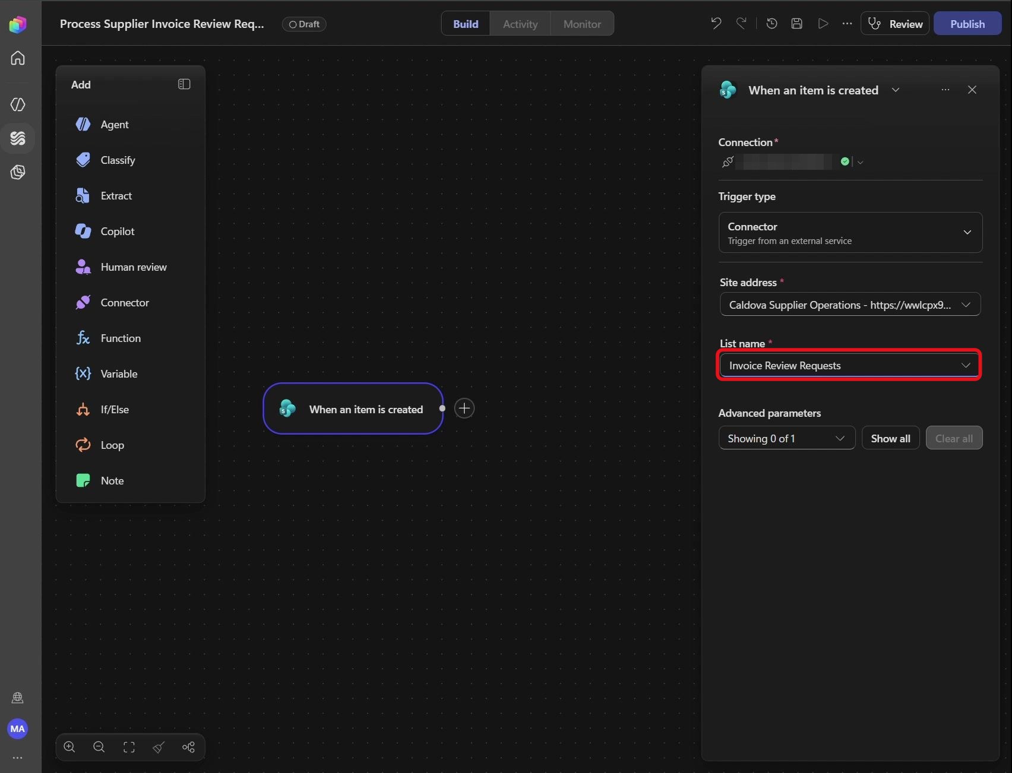Image resolution: width=1012 pixels, height=773 pixels.
Task: Open version history clock icon
Action: (772, 24)
